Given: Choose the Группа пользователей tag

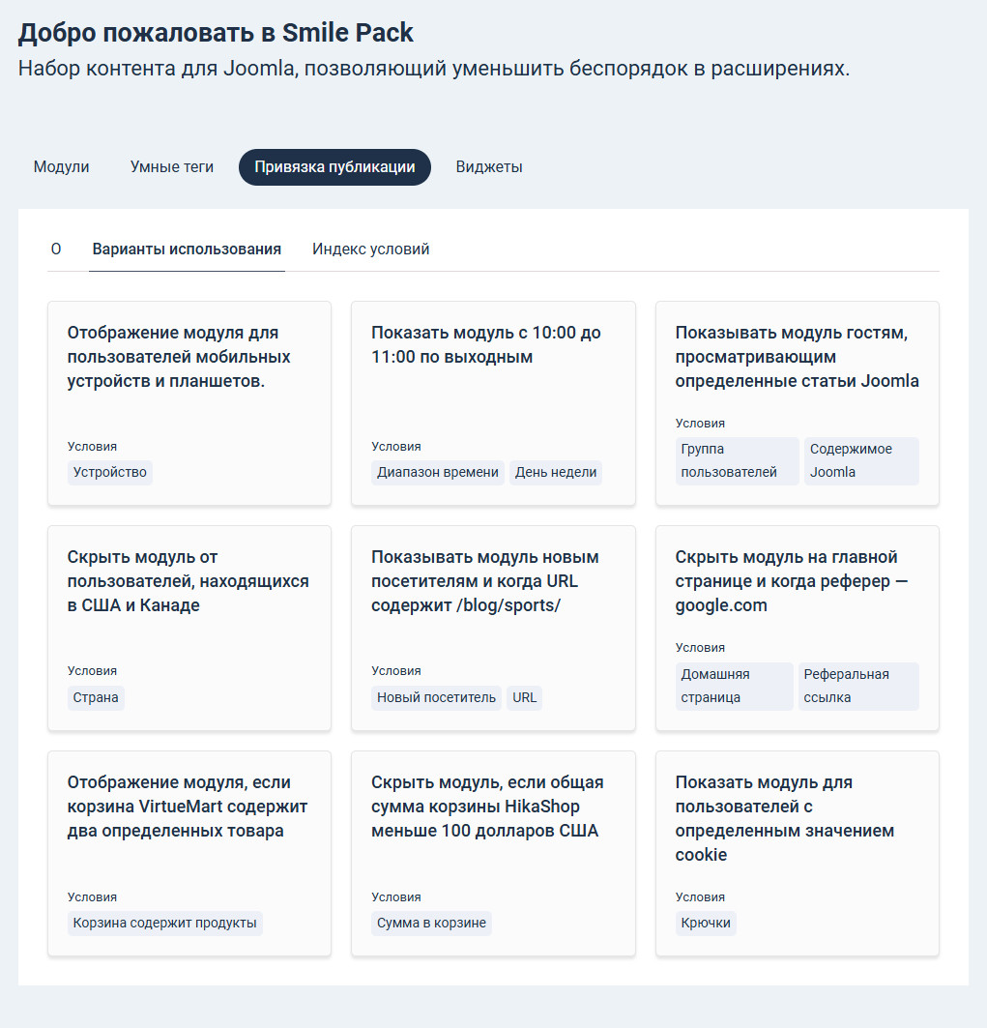Looking at the screenshot, I should coord(737,460).
